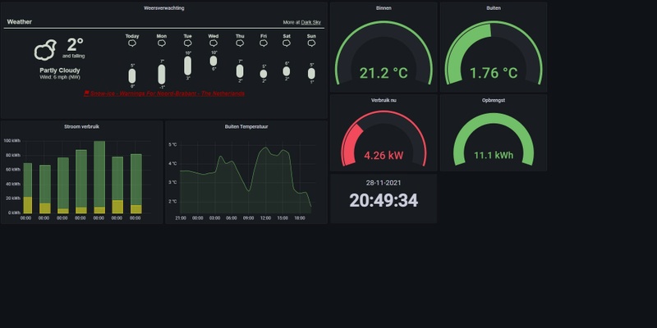
Task: Click the '21:00' time axis label
Action: click(x=181, y=218)
